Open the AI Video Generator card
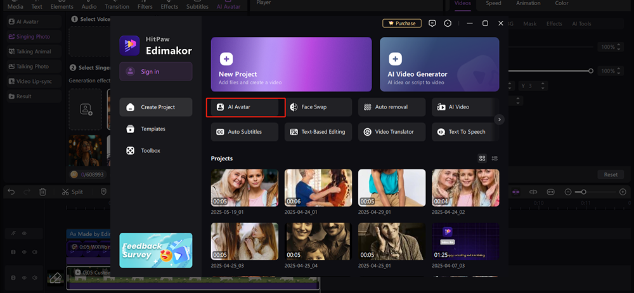The width and height of the screenshot is (634, 293). coord(439,64)
